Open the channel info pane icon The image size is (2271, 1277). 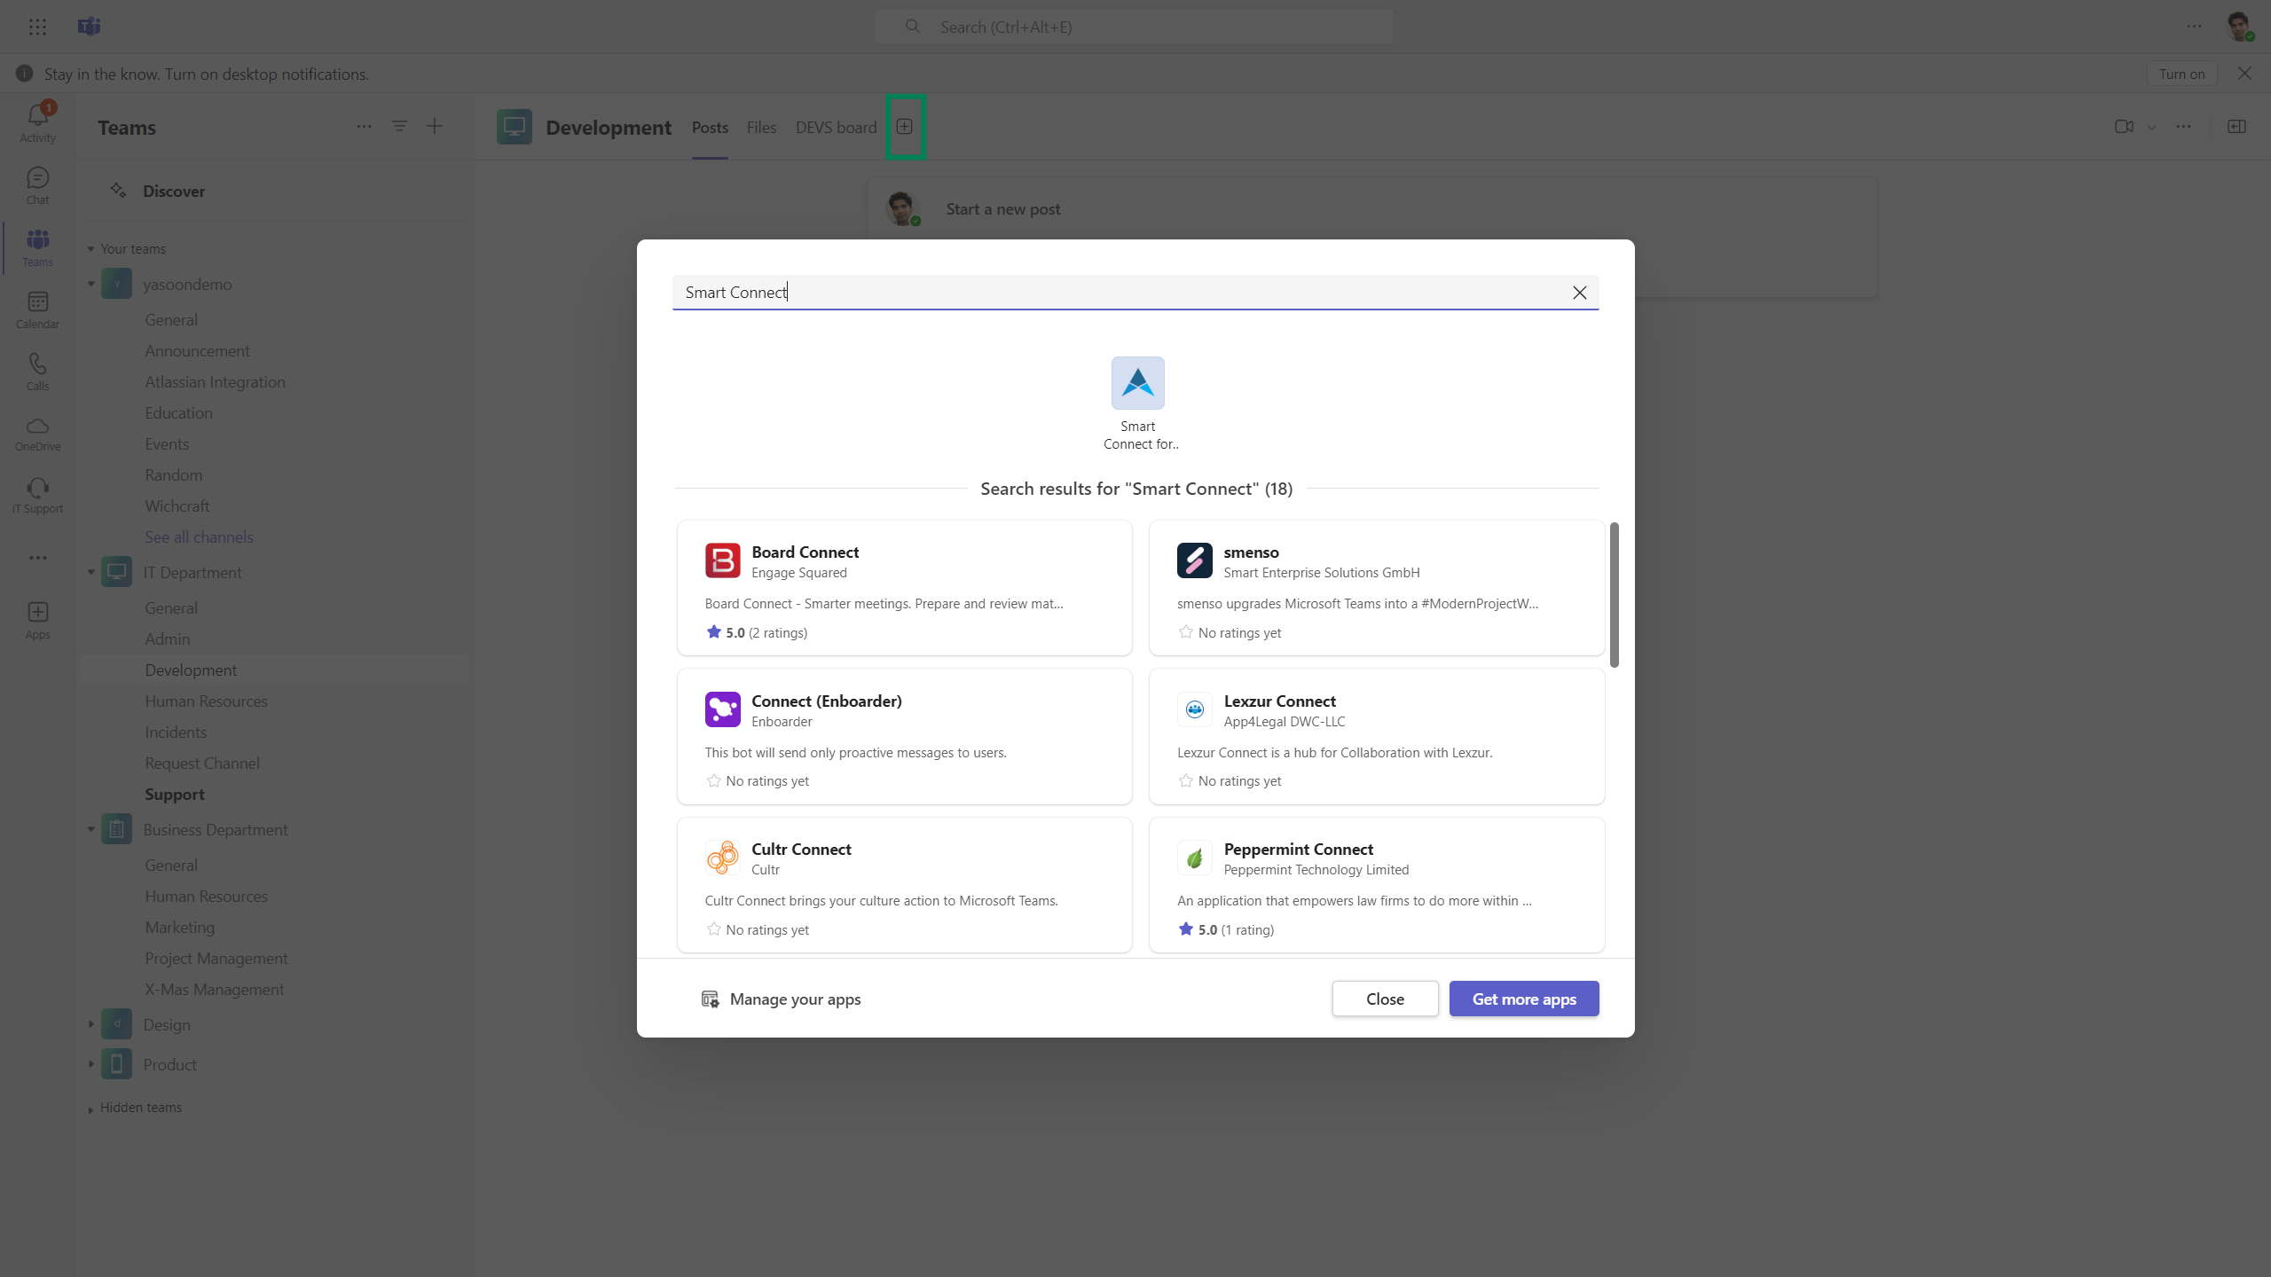click(2236, 127)
